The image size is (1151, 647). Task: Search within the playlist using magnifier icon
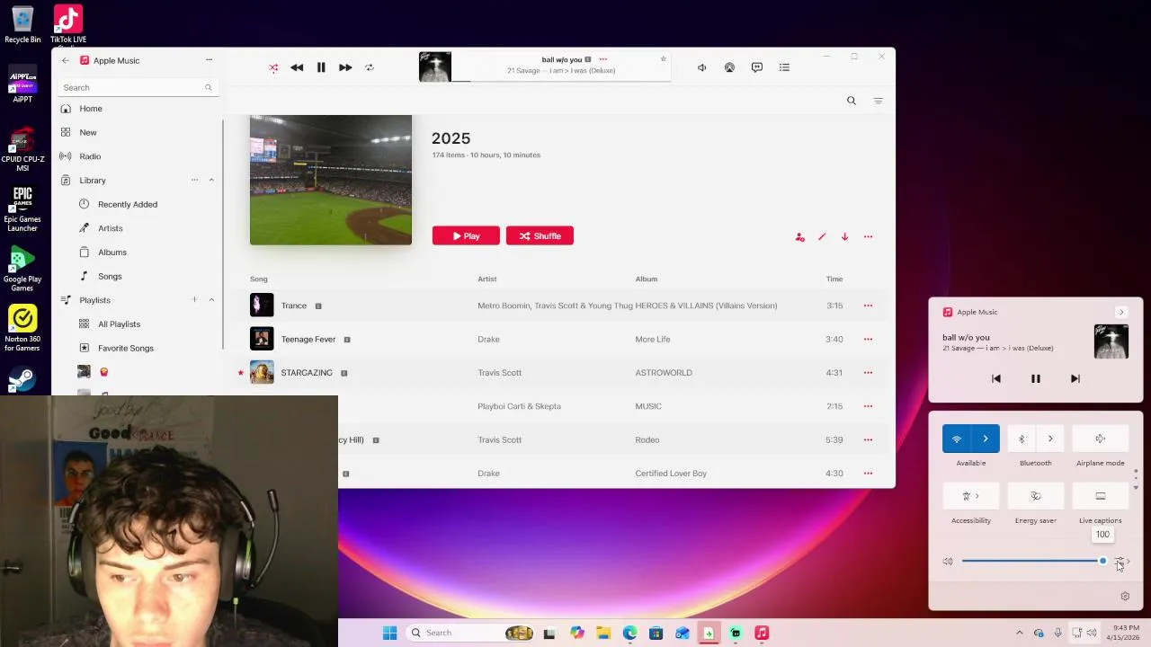coord(852,101)
